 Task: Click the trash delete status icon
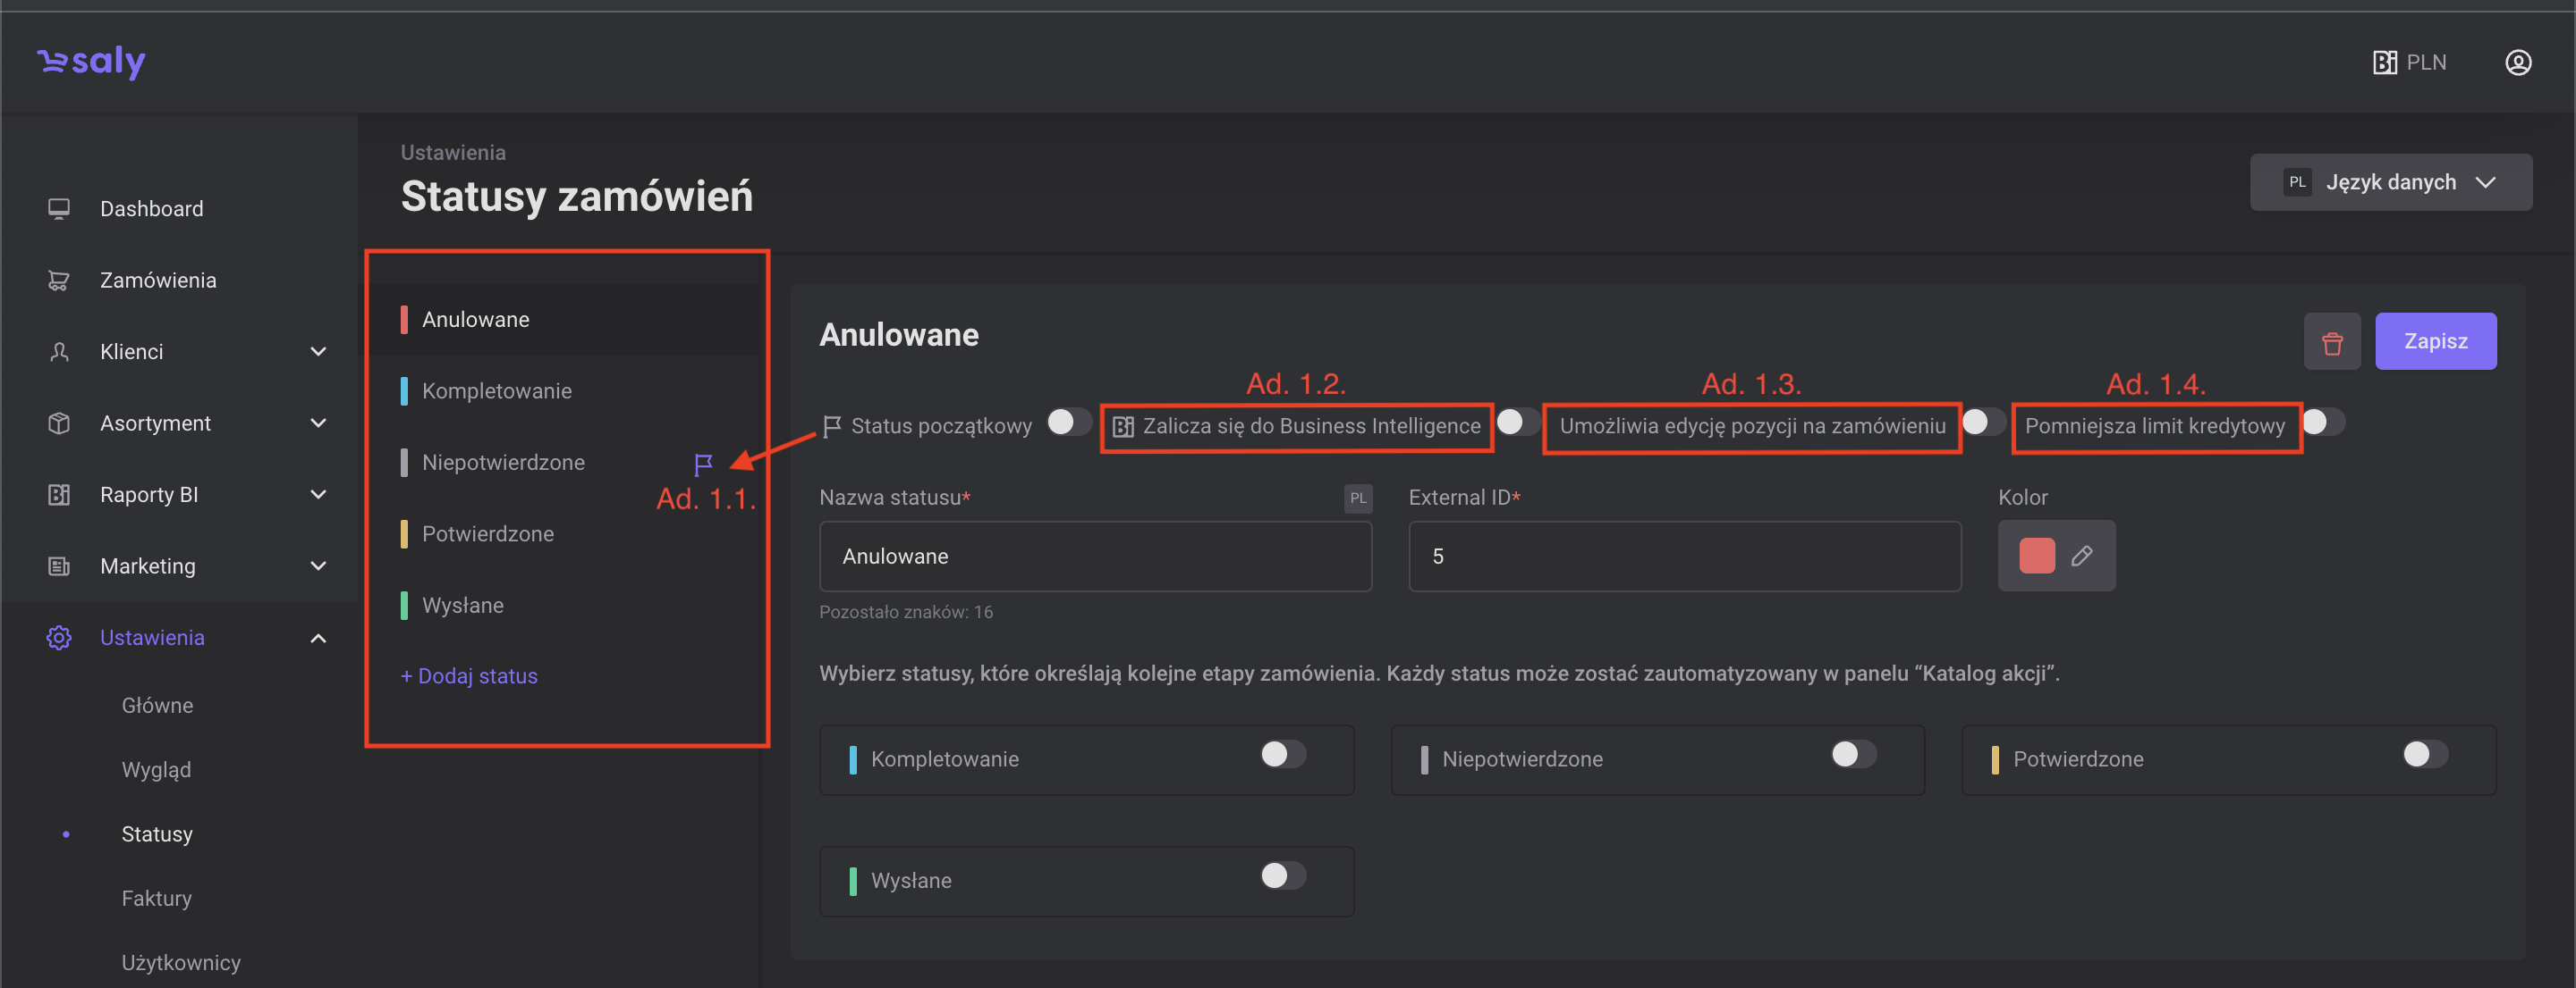(2331, 341)
